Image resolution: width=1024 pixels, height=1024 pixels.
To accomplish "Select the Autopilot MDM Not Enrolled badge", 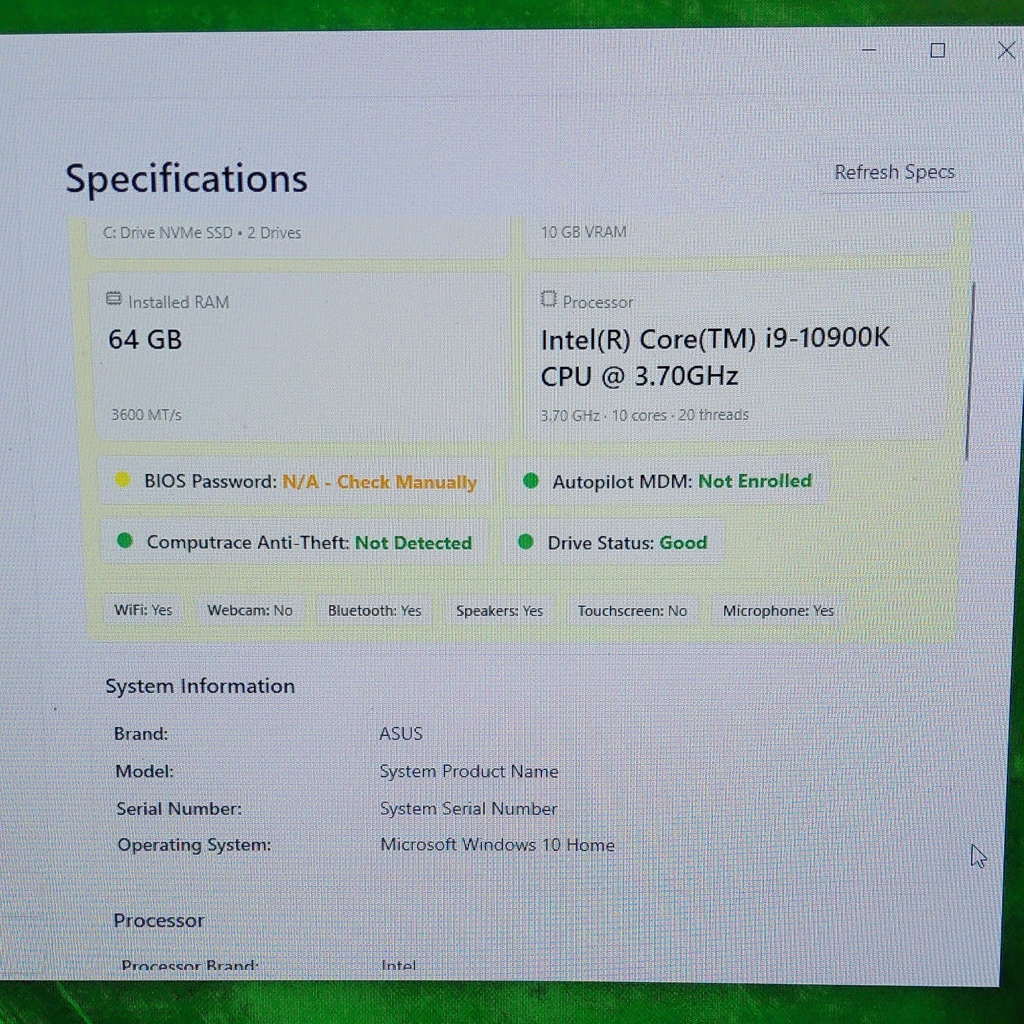I will tap(670, 481).
